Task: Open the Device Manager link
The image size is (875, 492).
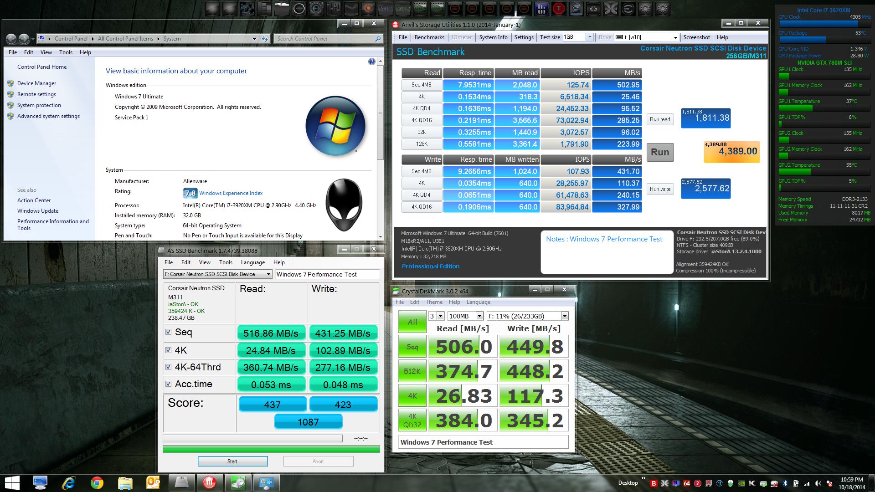Action: [x=36, y=83]
